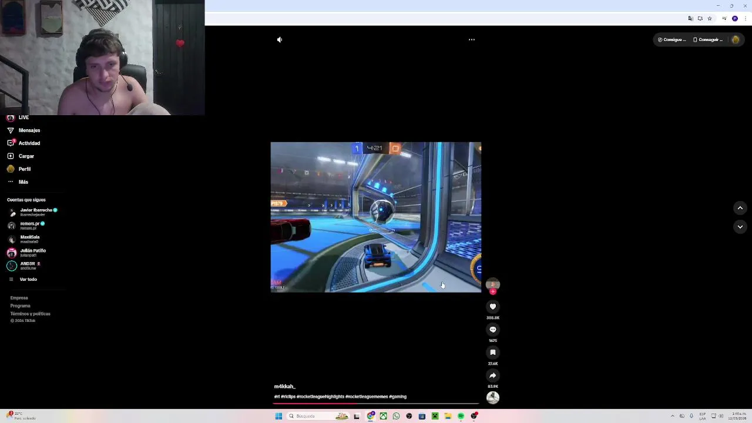Image resolution: width=752 pixels, height=423 pixels.
Task: Open creator m4kkah_ profile name
Action: click(x=284, y=387)
